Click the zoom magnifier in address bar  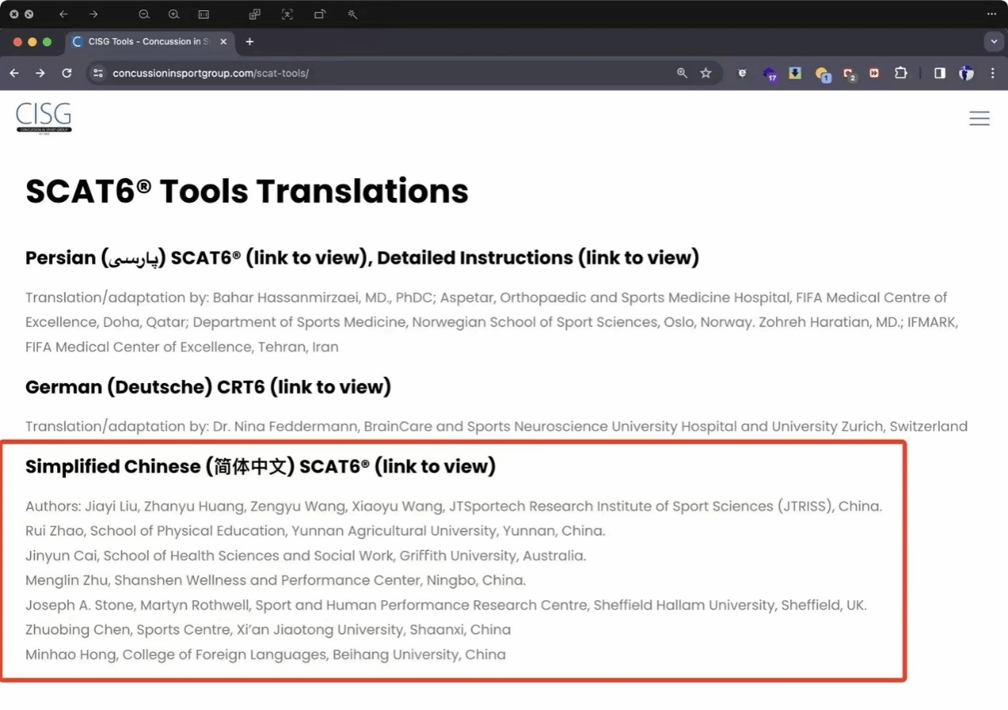681,73
